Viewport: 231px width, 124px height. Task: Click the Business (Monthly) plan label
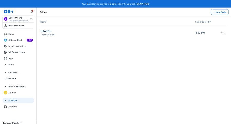12,123
